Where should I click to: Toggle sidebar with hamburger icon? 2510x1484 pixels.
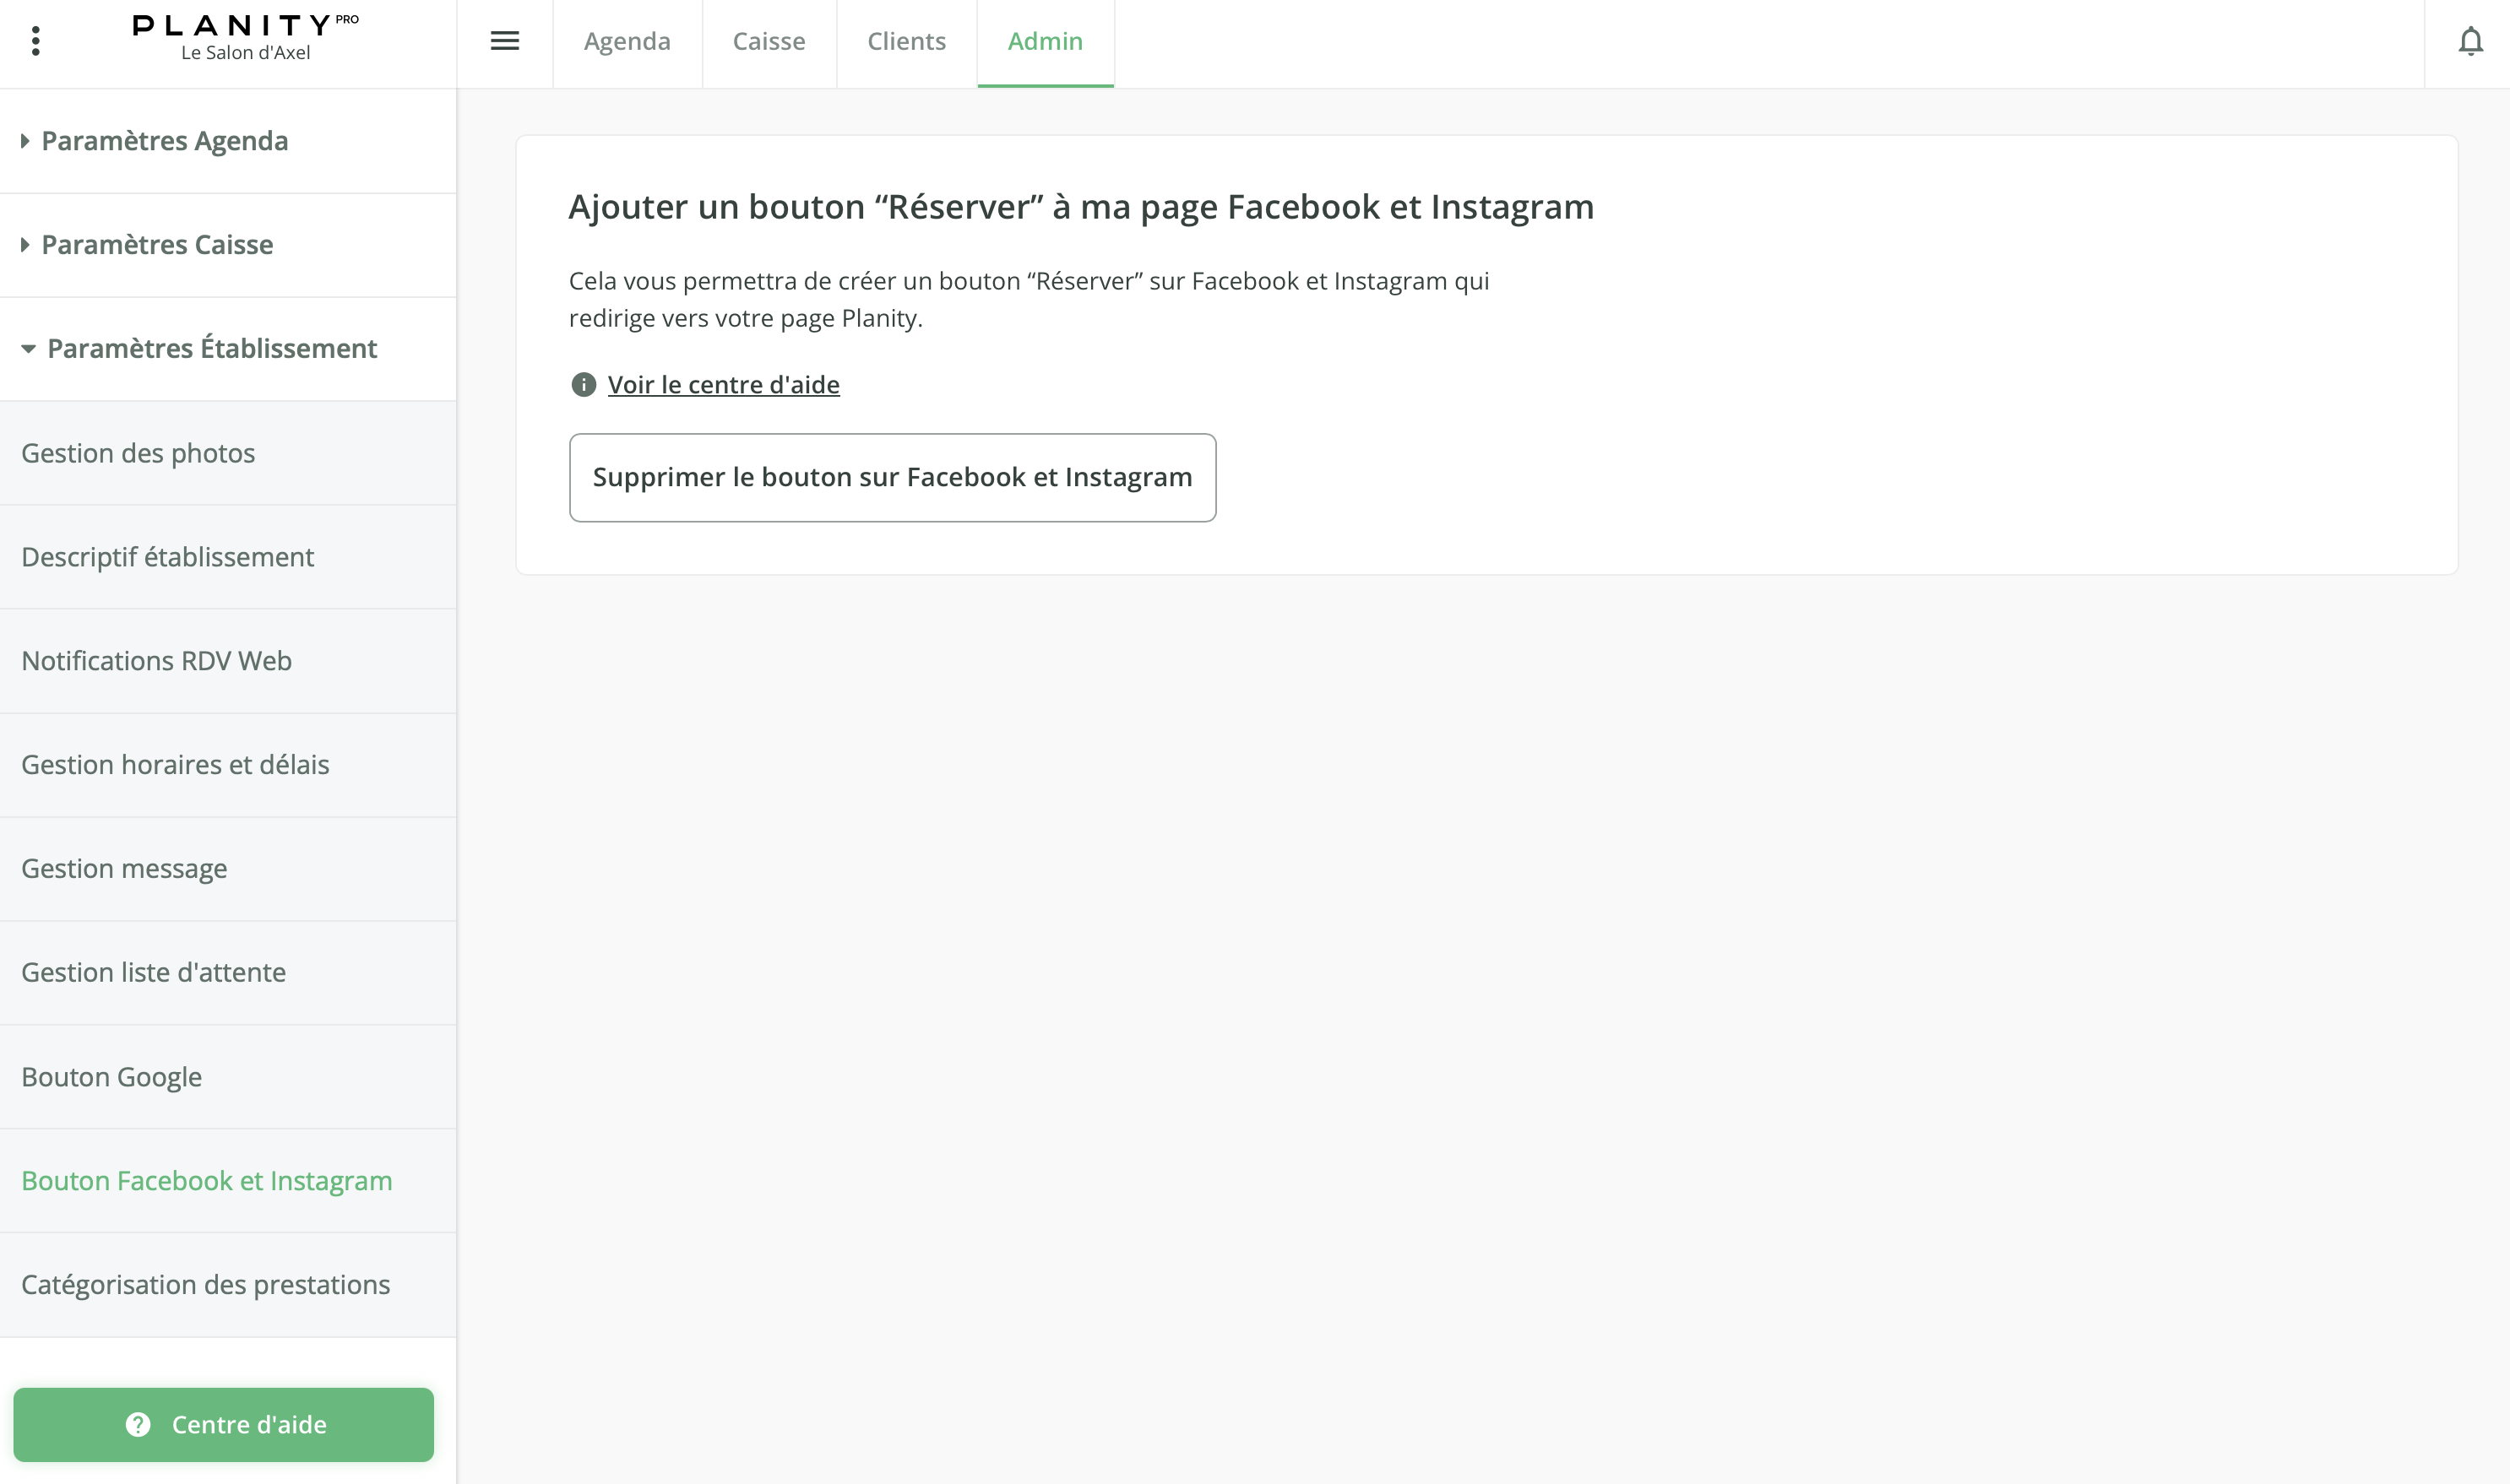tap(504, 41)
